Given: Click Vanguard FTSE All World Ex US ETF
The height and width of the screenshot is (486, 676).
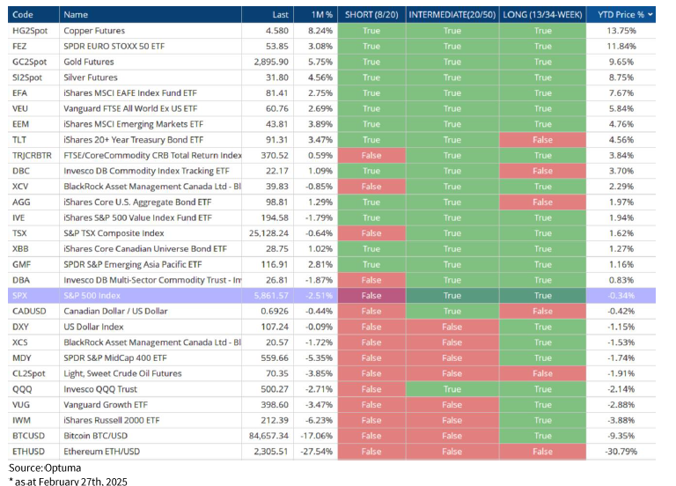Looking at the screenshot, I should coord(130,108).
